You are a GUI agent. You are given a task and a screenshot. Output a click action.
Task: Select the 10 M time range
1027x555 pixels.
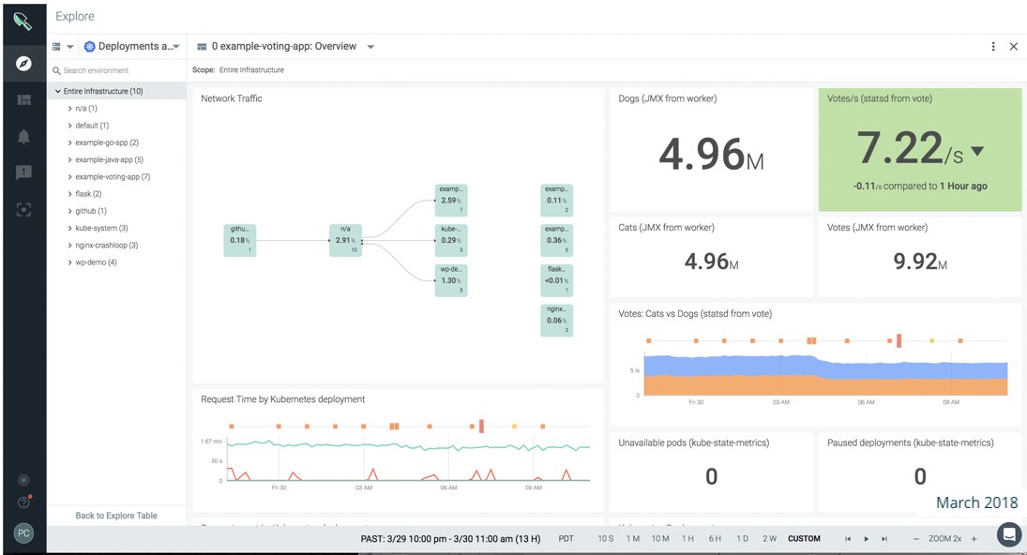coord(660,539)
